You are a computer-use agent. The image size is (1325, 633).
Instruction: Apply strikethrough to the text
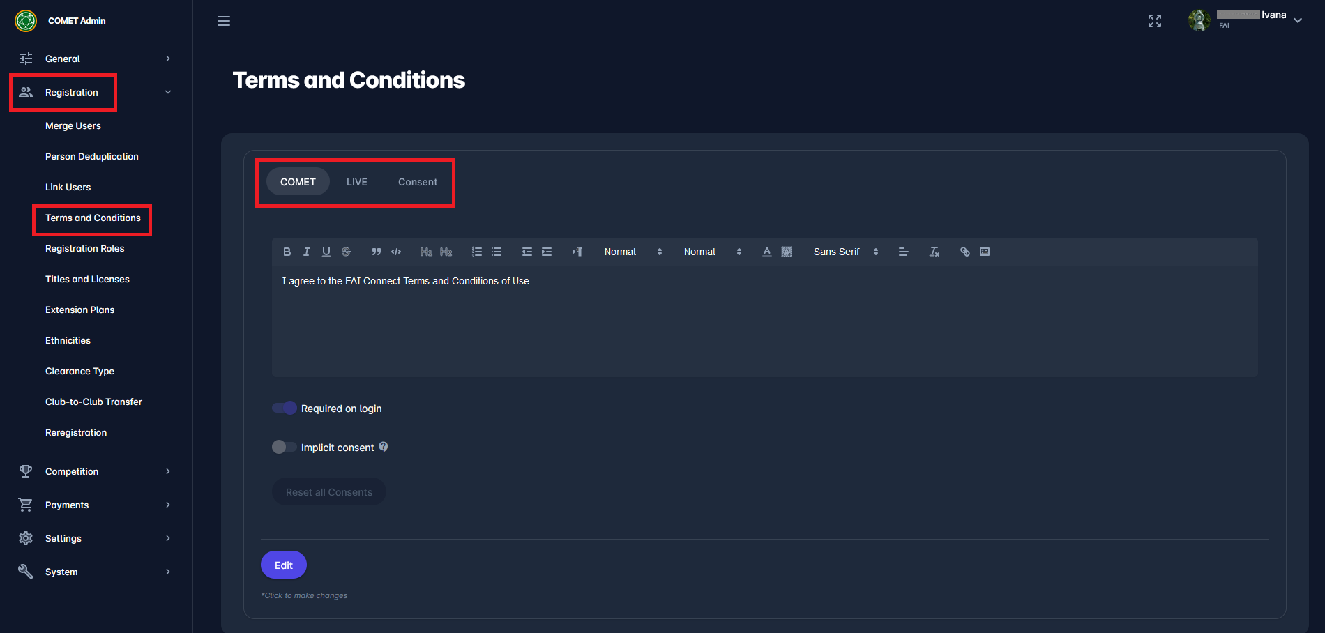click(345, 252)
